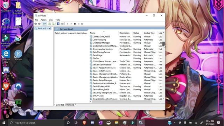
Task: Click the NordVPN desktop icon
Action: click(18, 88)
